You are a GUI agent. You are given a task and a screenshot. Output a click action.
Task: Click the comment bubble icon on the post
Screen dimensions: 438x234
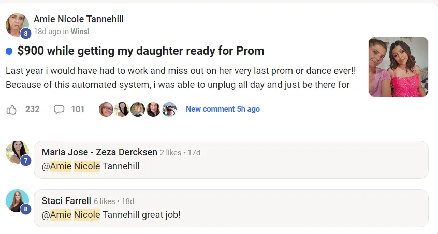coord(59,110)
